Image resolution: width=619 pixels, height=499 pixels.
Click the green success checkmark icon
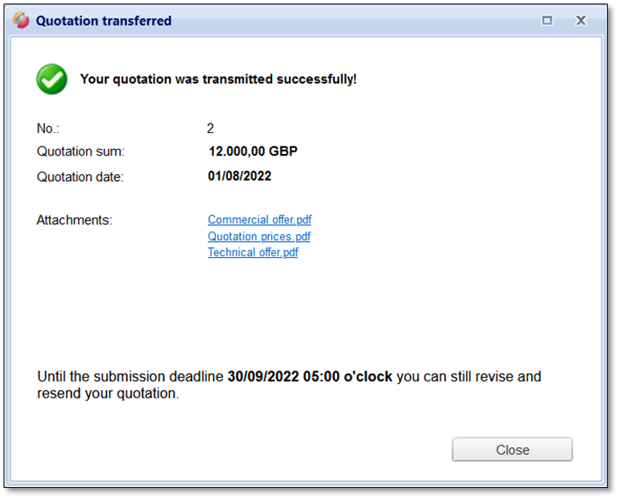click(52, 79)
